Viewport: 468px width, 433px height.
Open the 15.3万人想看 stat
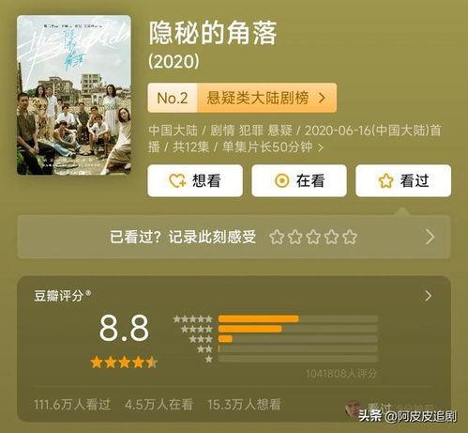click(x=244, y=405)
